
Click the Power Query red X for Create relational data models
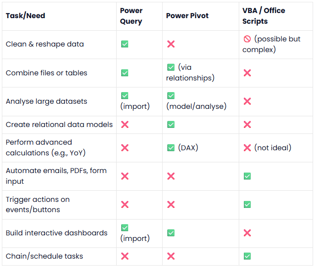tap(125, 125)
